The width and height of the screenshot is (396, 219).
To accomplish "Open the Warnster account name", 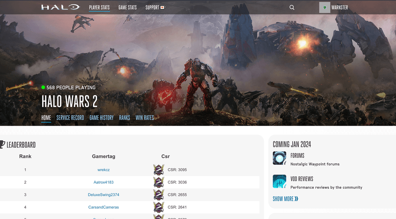I will 340,8.
